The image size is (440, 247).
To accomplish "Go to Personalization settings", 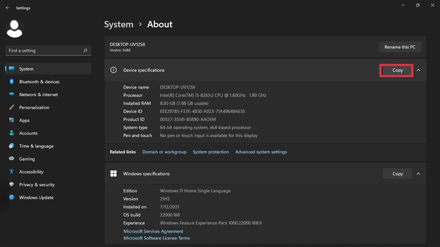I will (x=48, y=107).
